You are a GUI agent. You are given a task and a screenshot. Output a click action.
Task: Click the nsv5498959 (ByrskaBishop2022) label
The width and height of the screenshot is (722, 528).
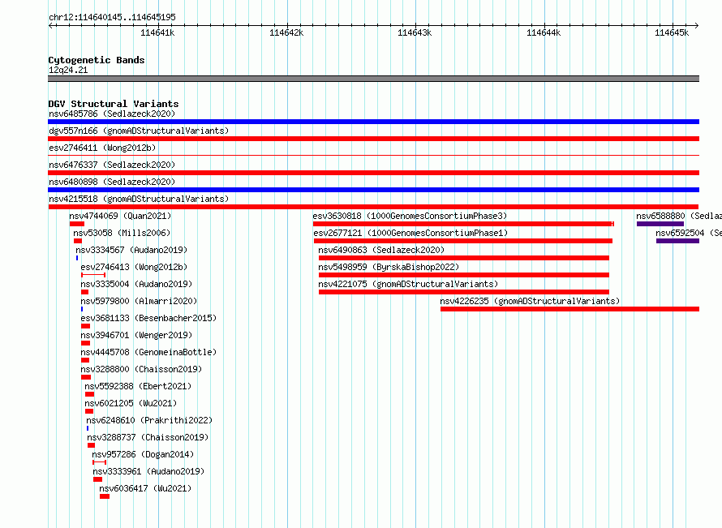[x=389, y=267]
